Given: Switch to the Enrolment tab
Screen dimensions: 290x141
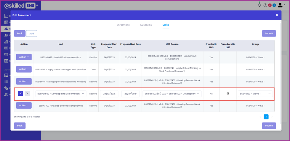Looking at the screenshot, I should (x=123, y=25).
